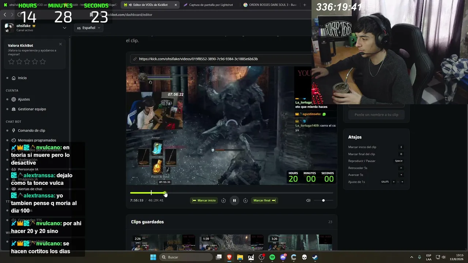Image resolution: width=468 pixels, height=263 pixels.
Task: Click the Marcar inicio button
Action: coord(204,200)
